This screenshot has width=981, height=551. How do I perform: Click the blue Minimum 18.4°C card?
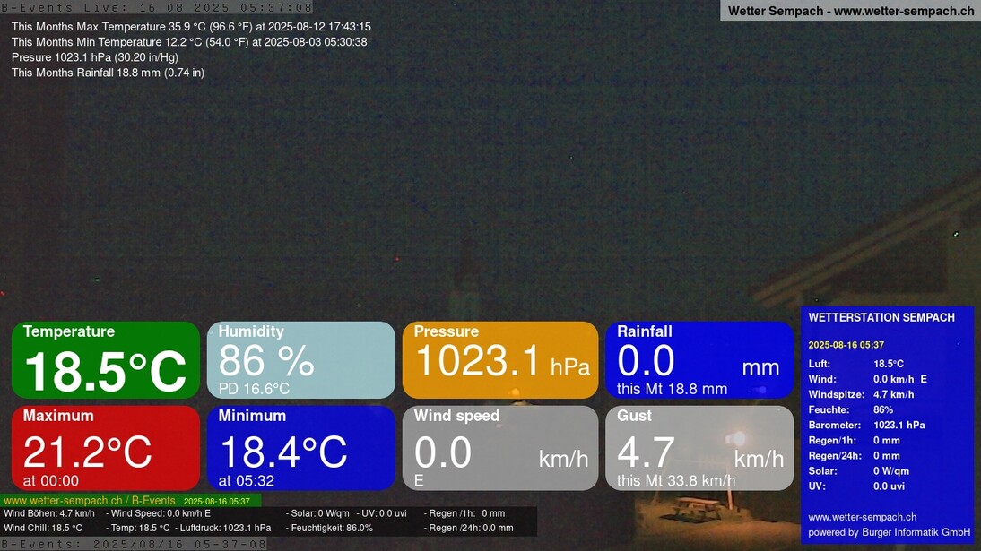[301, 448]
